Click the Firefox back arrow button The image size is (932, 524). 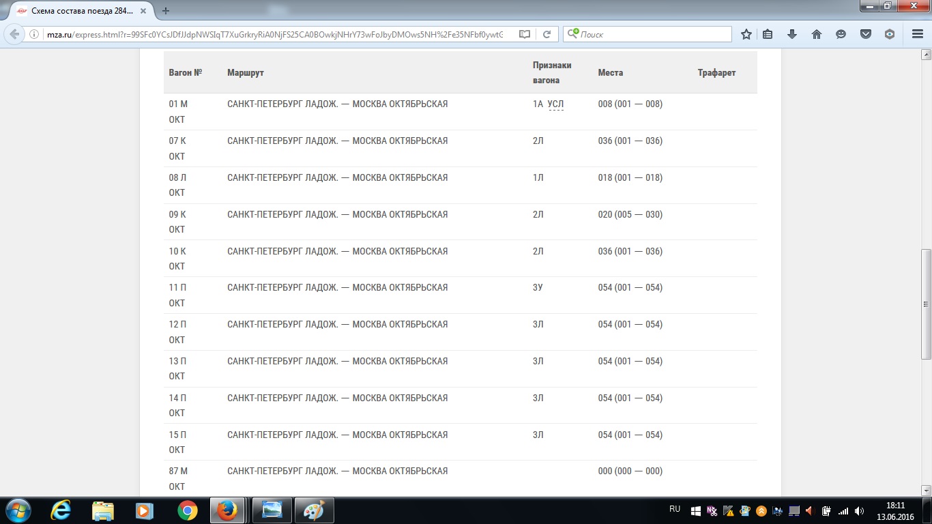coord(14,34)
